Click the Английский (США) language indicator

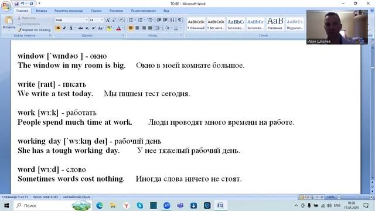(x=77, y=197)
